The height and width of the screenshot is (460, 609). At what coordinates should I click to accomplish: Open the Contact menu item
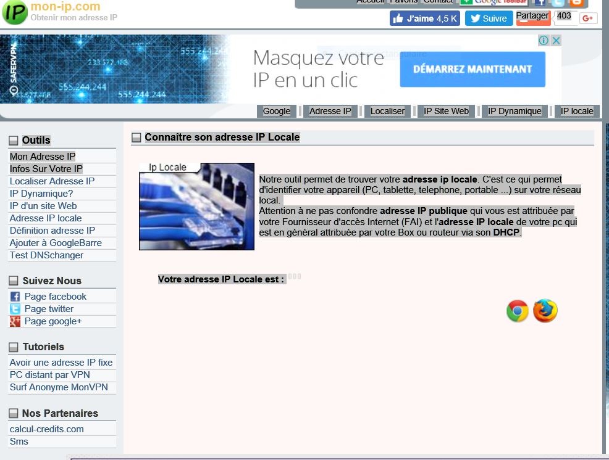[x=439, y=1]
